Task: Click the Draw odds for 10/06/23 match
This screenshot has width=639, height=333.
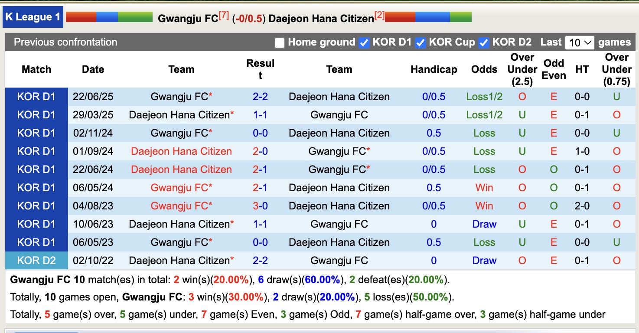Action: point(484,224)
